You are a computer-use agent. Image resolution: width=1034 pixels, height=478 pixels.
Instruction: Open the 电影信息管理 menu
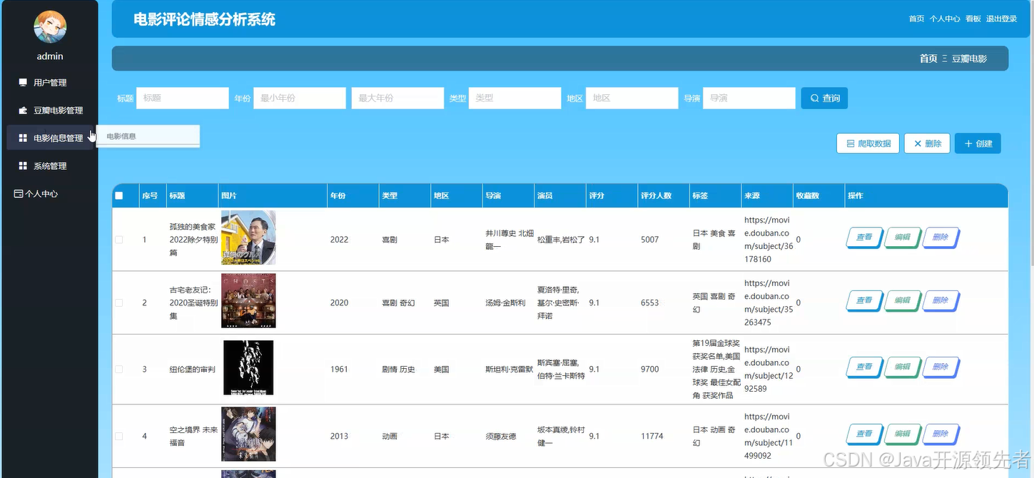coord(50,138)
